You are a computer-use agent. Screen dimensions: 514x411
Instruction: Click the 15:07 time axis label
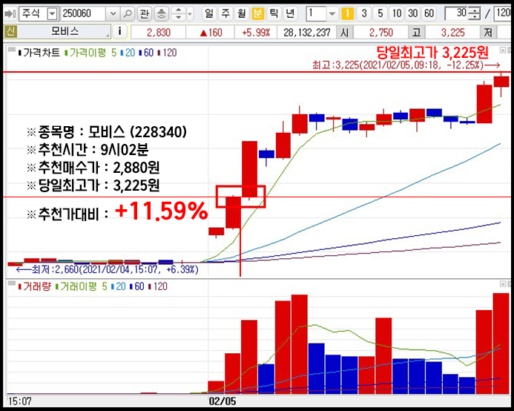[20, 401]
